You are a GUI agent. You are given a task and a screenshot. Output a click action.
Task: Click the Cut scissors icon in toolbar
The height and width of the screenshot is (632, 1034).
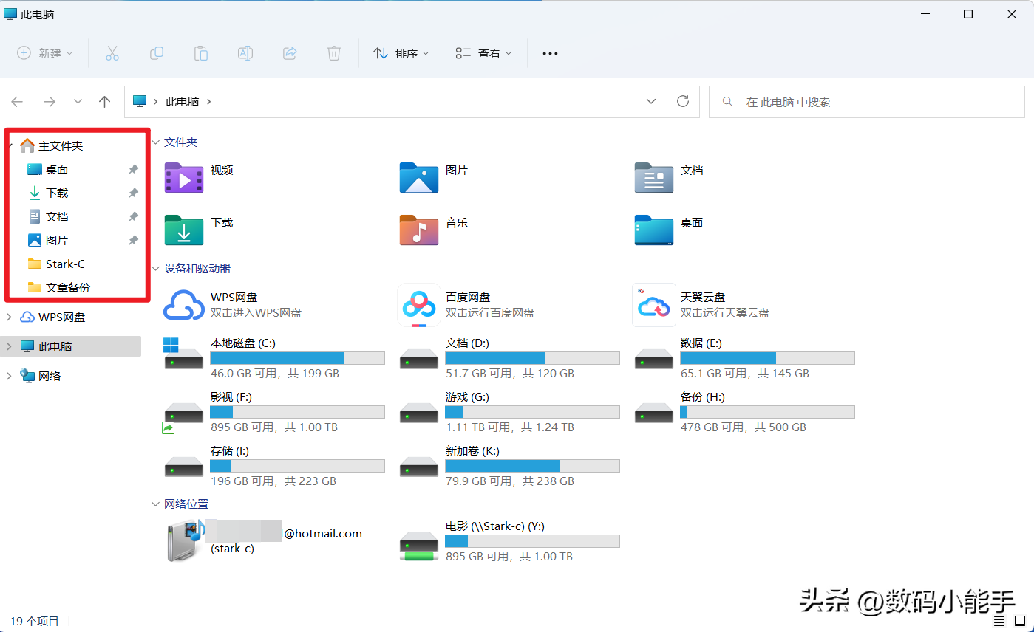click(112, 53)
